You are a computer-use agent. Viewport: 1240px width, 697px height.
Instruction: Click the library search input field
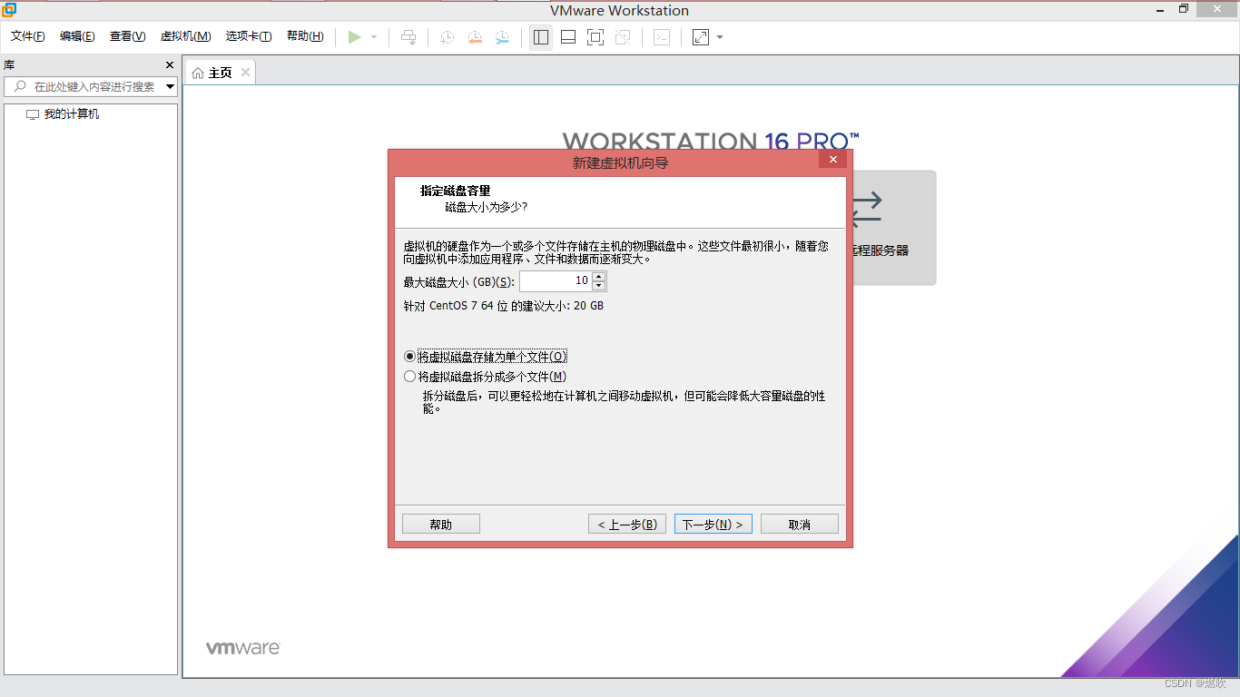[x=91, y=87]
